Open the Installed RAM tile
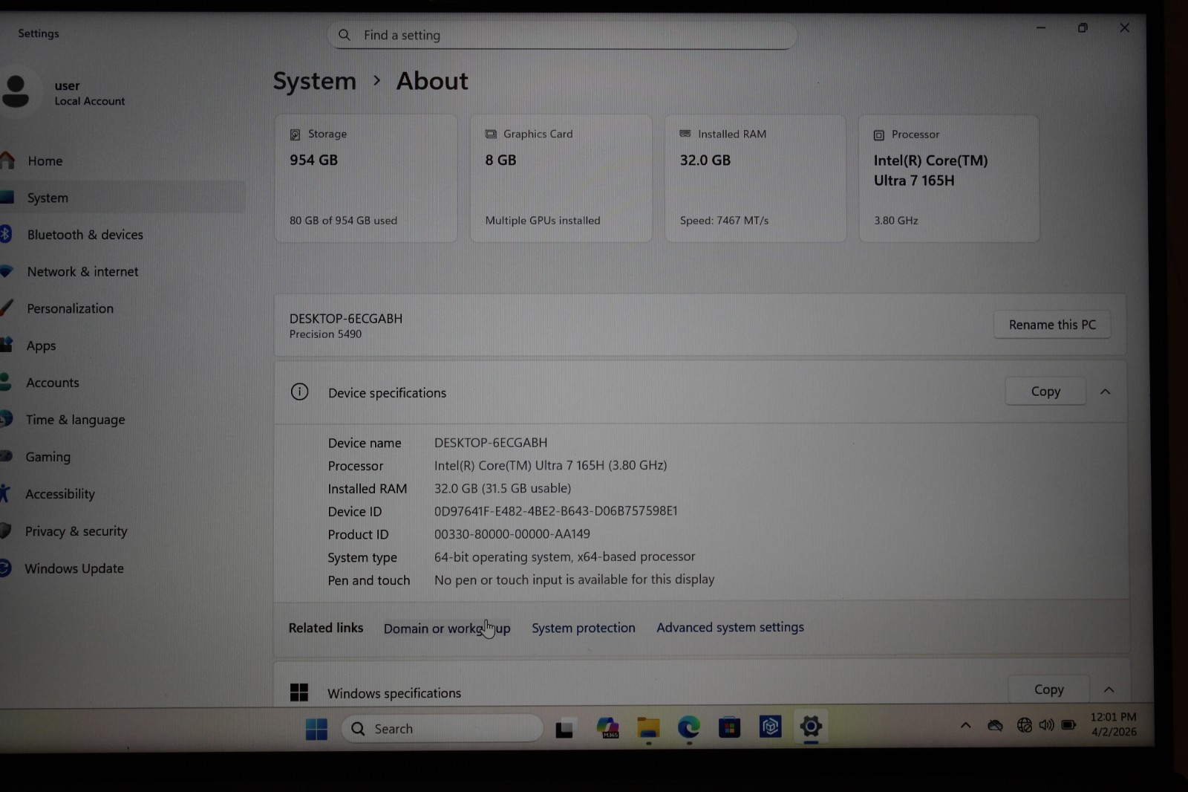 pos(755,178)
